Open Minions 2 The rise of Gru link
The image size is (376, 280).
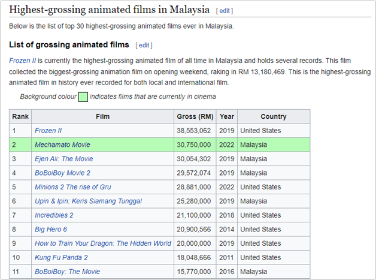pos(73,187)
